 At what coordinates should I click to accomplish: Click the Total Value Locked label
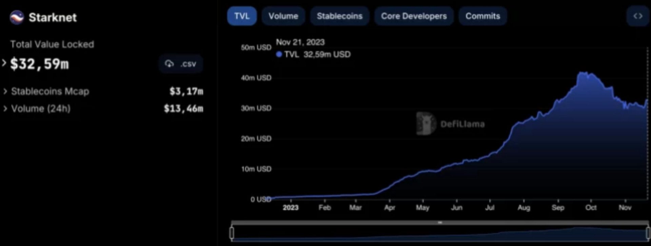click(52, 44)
